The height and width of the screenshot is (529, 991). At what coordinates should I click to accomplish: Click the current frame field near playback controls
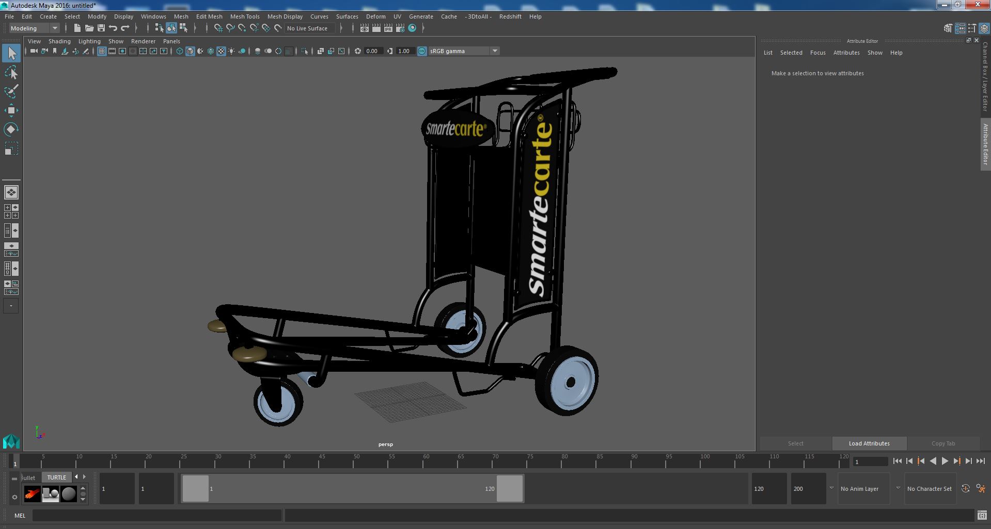[x=871, y=461]
